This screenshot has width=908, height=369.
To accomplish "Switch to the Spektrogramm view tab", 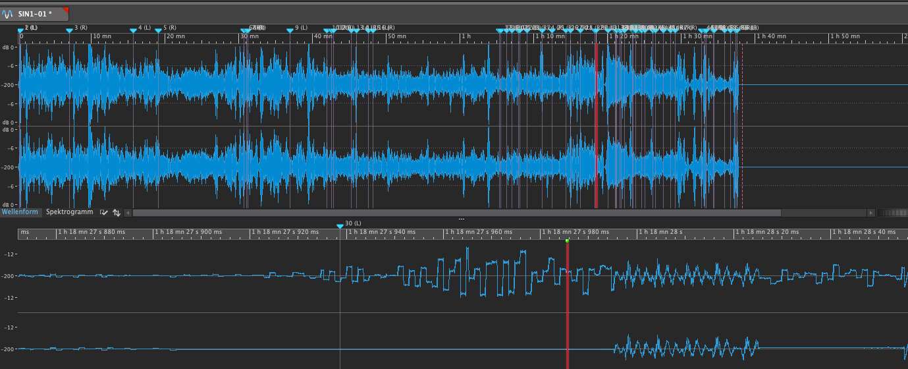I will click(x=69, y=212).
